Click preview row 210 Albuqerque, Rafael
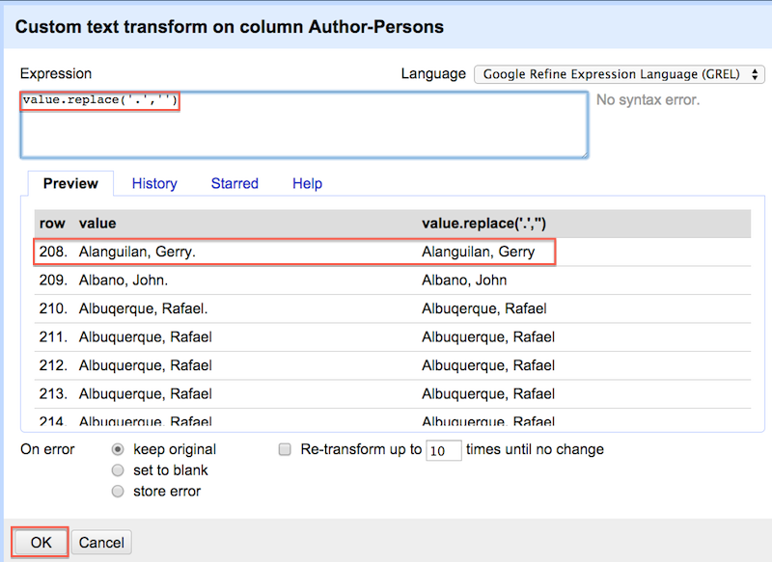 click(393, 308)
